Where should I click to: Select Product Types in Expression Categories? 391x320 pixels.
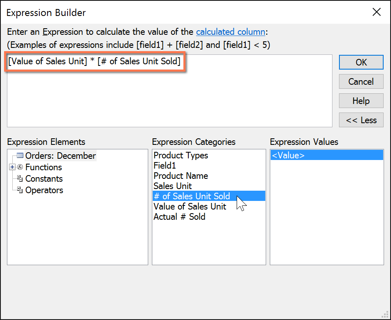click(181, 155)
